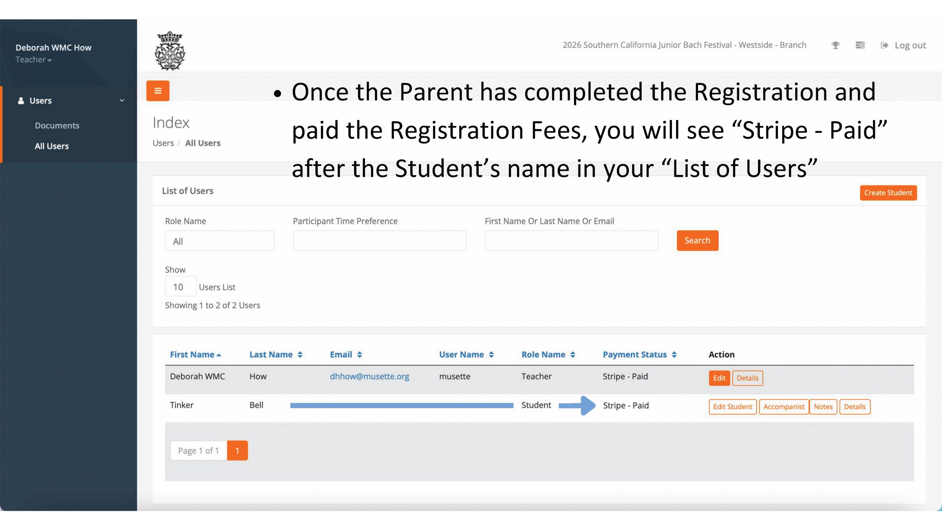The image size is (942, 530).
Task: Open the Role Name All dropdown
Action: 219,241
